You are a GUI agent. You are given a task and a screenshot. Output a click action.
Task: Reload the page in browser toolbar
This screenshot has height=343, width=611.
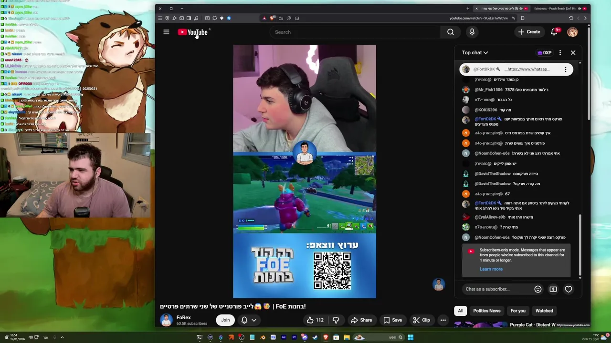point(571,18)
